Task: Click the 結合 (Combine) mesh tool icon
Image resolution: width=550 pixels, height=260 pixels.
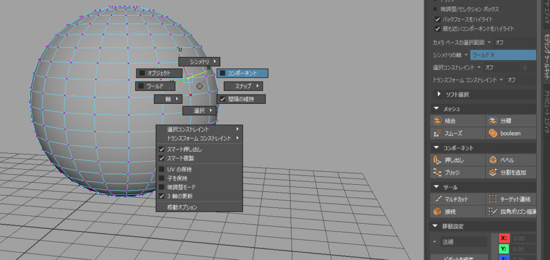Action: pyautogui.click(x=437, y=121)
